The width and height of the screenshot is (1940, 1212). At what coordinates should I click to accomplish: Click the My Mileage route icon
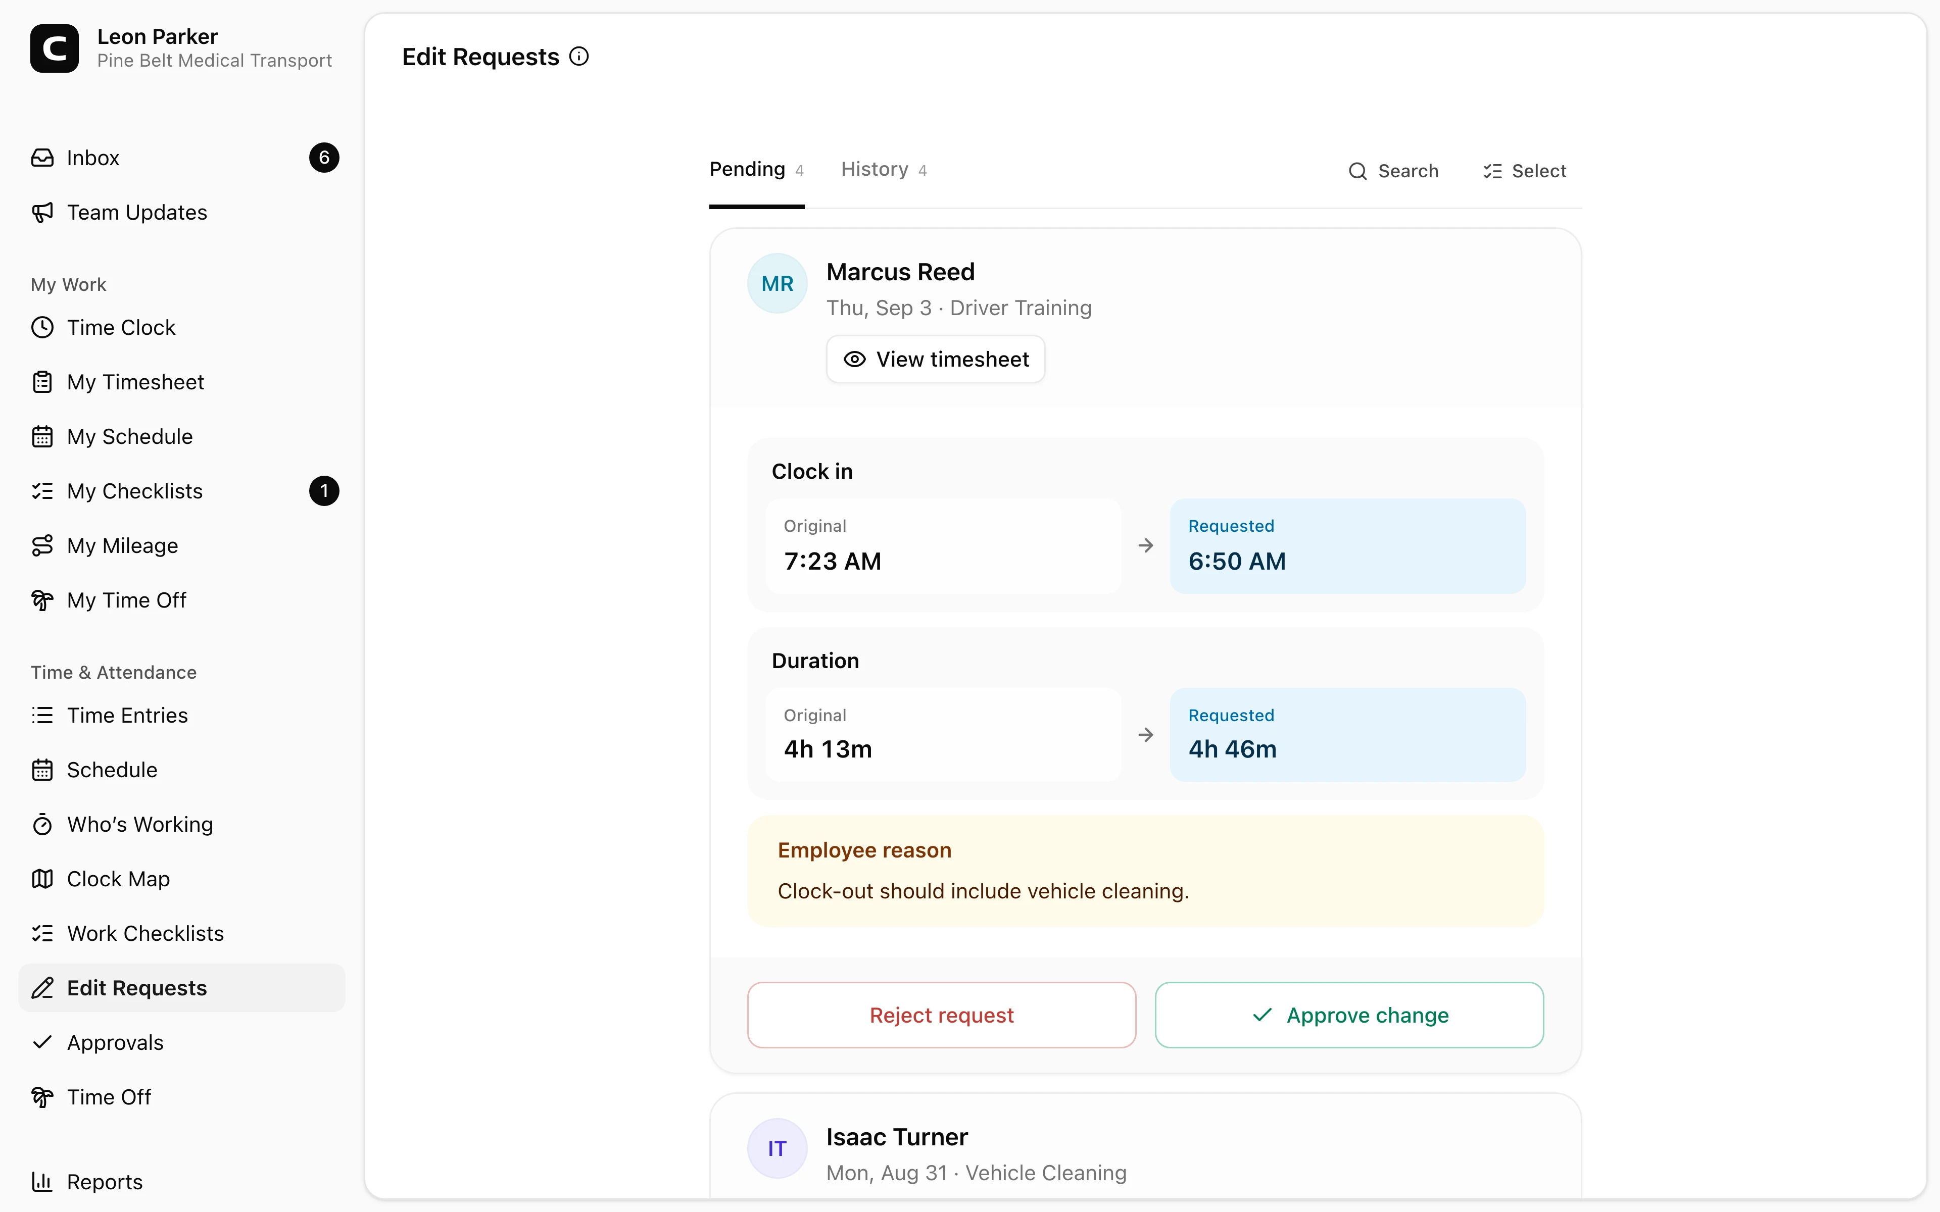click(x=42, y=546)
